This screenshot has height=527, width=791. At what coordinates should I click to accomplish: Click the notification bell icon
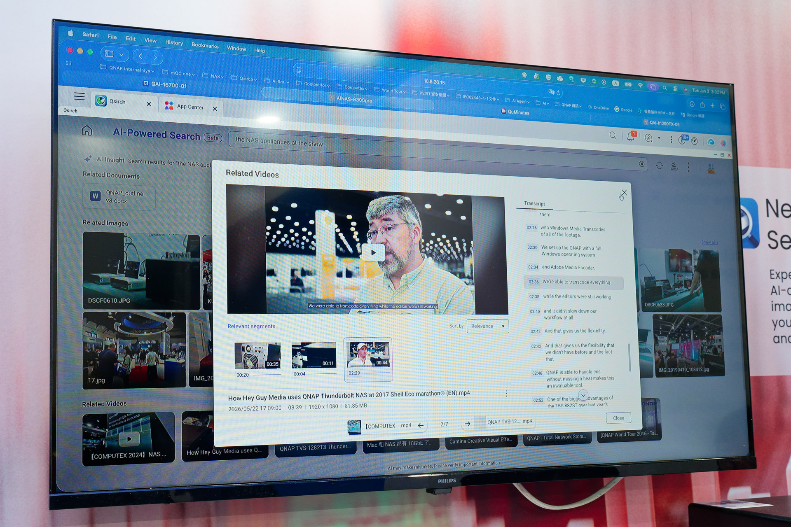tap(630, 137)
